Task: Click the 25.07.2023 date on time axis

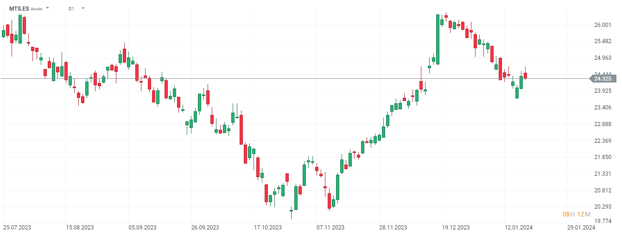Action: [17, 228]
